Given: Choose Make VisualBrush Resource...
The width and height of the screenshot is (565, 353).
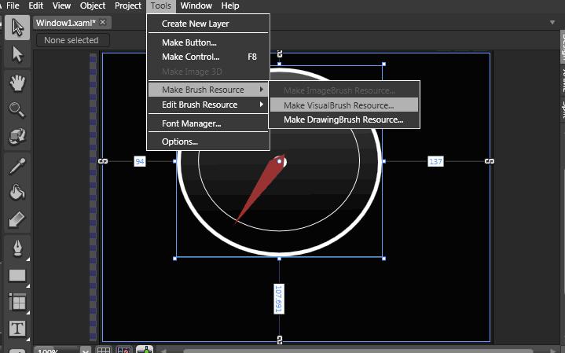Looking at the screenshot, I should click(344, 105).
